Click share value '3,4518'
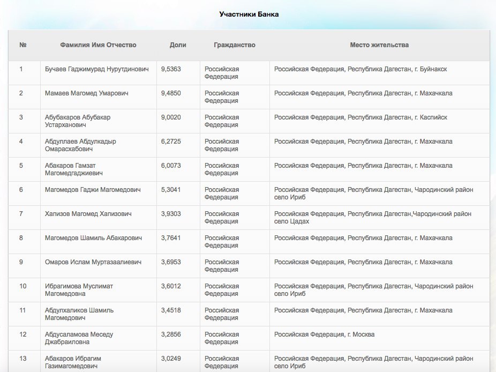 171,310
